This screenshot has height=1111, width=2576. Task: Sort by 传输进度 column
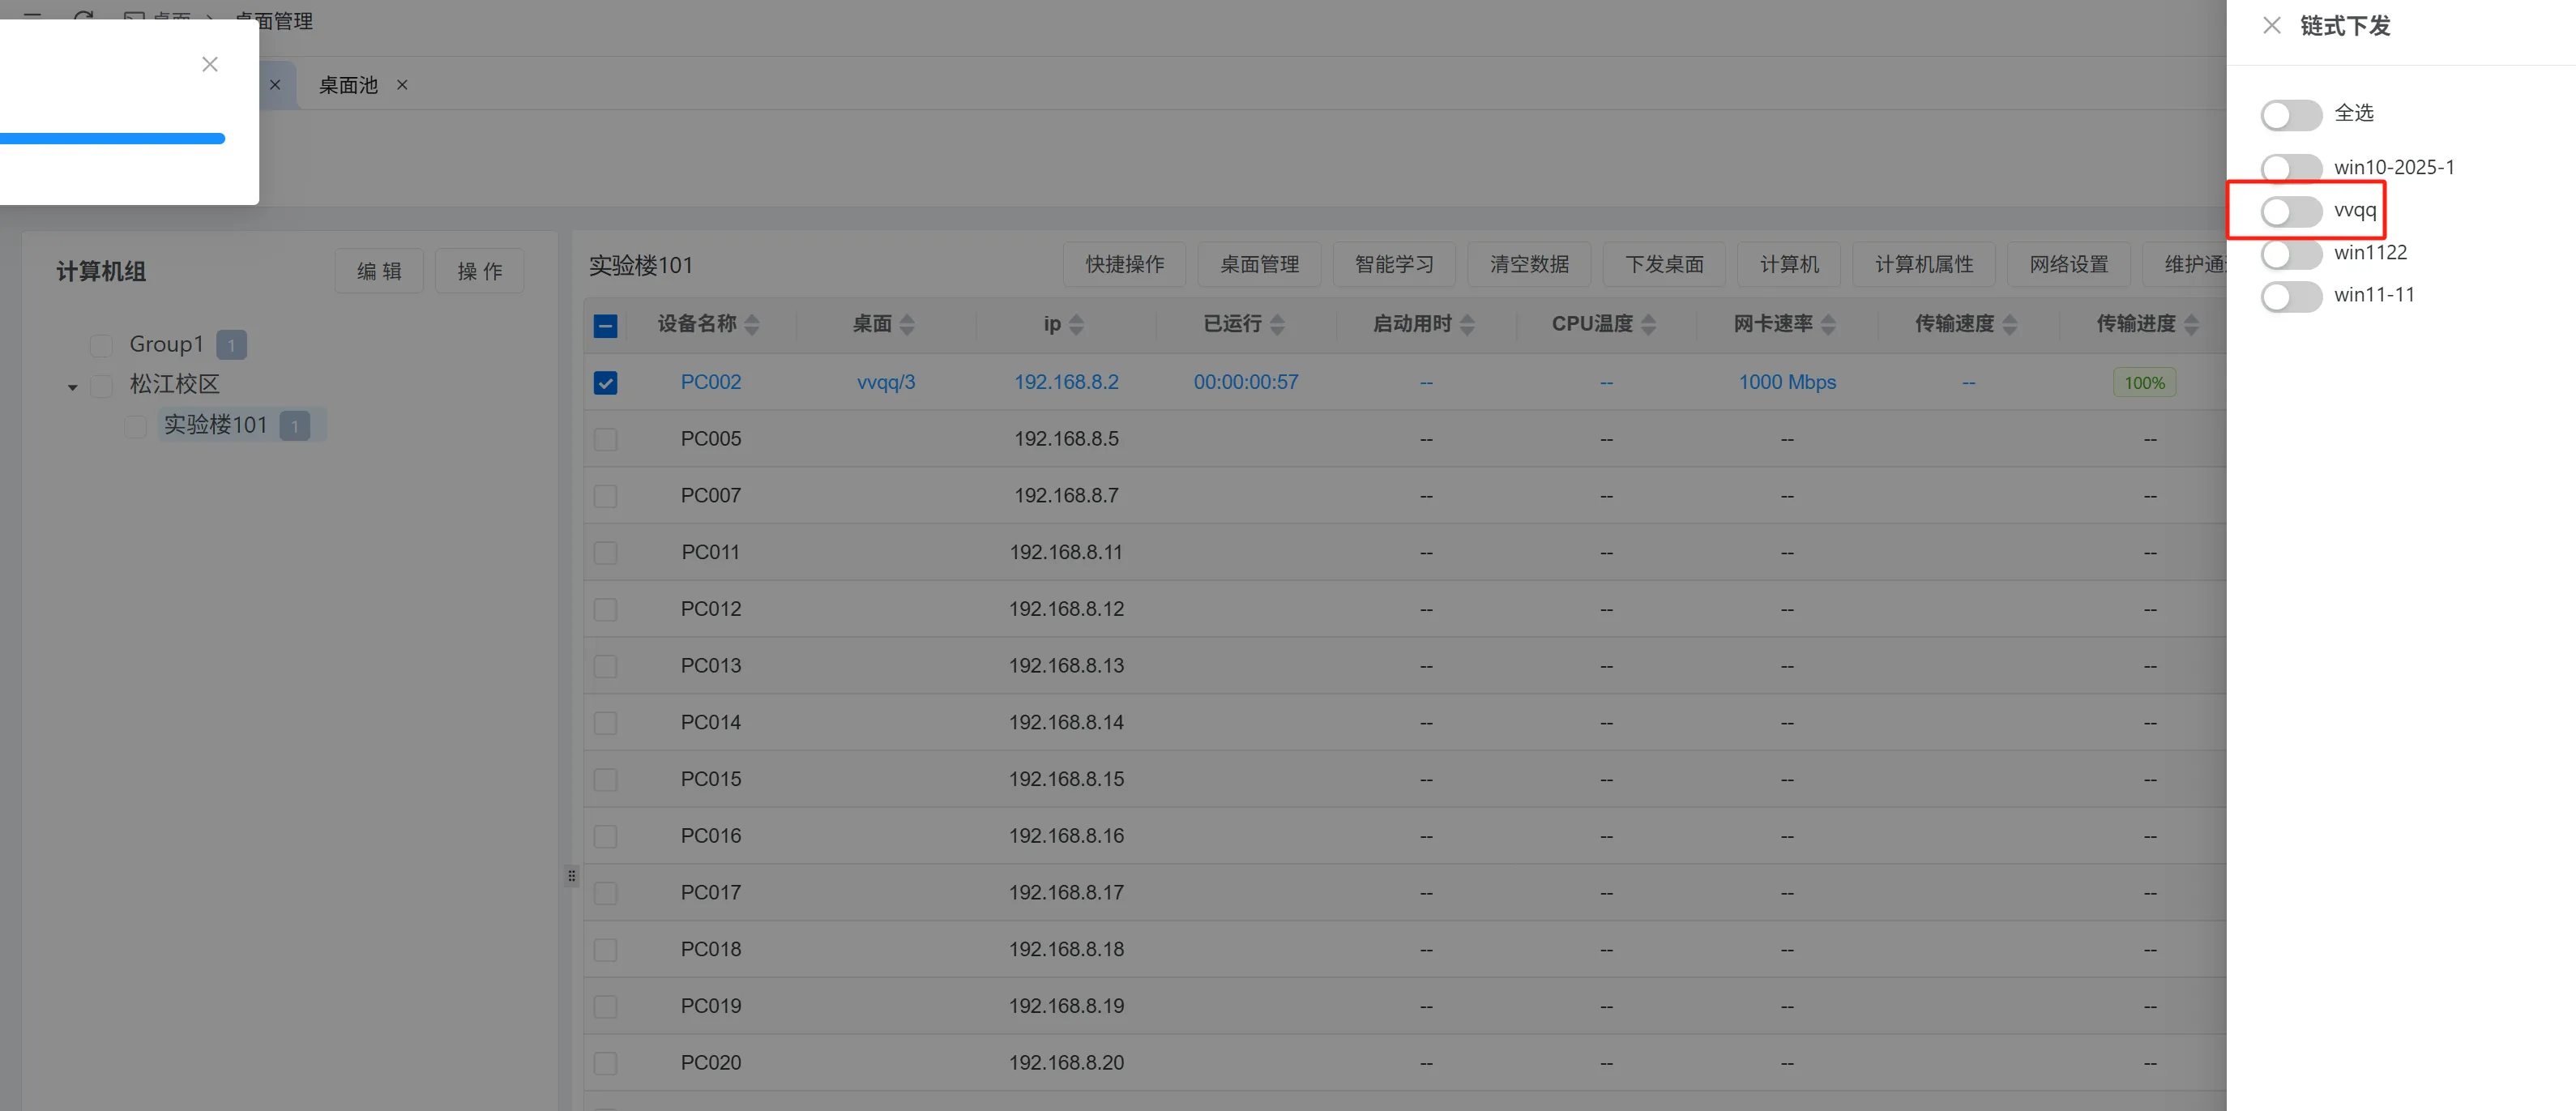click(2191, 324)
